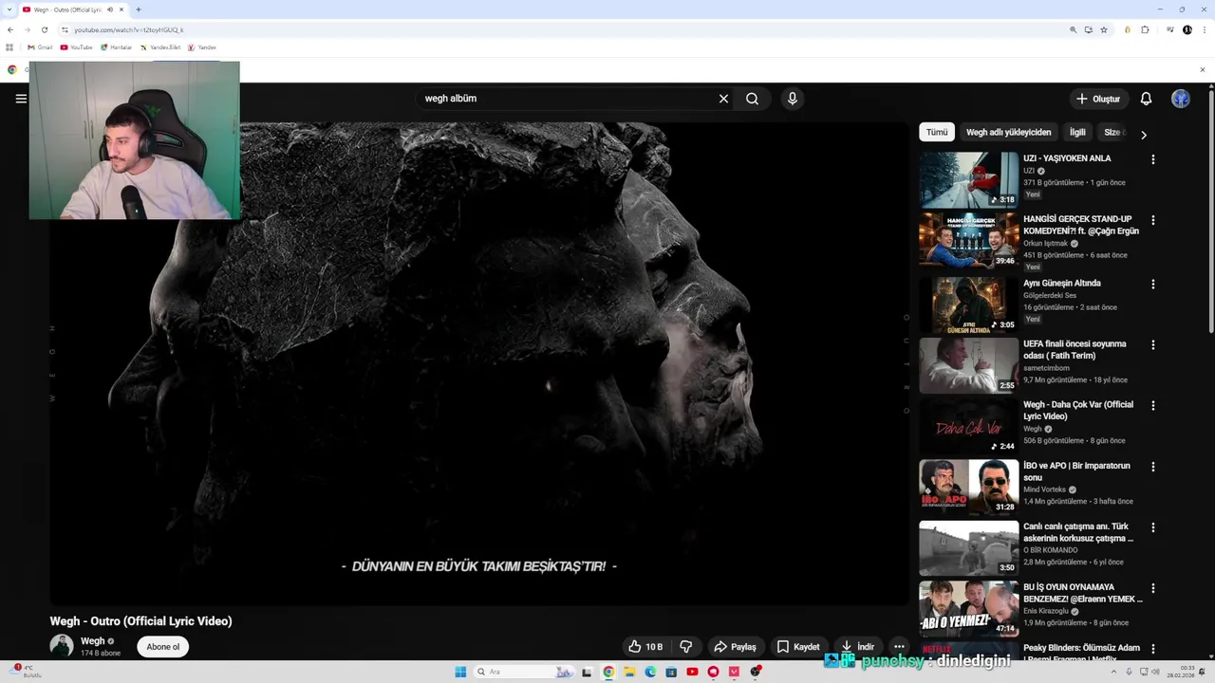This screenshot has width=1215, height=683.
Task: Go back in the browser
Action: point(10,29)
